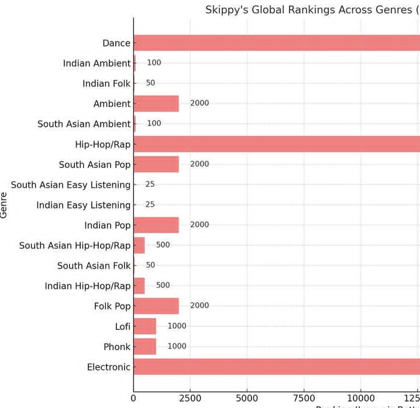This screenshot has height=408, width=420.
Task: Click the Indian Folk genre label
Action: pyautogui.click(x=106, y=83)
